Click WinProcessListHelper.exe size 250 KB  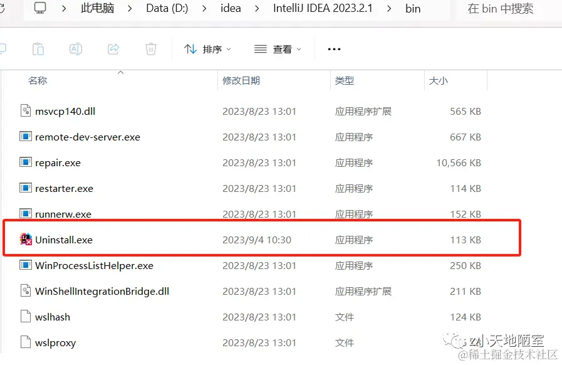[466, 265]
